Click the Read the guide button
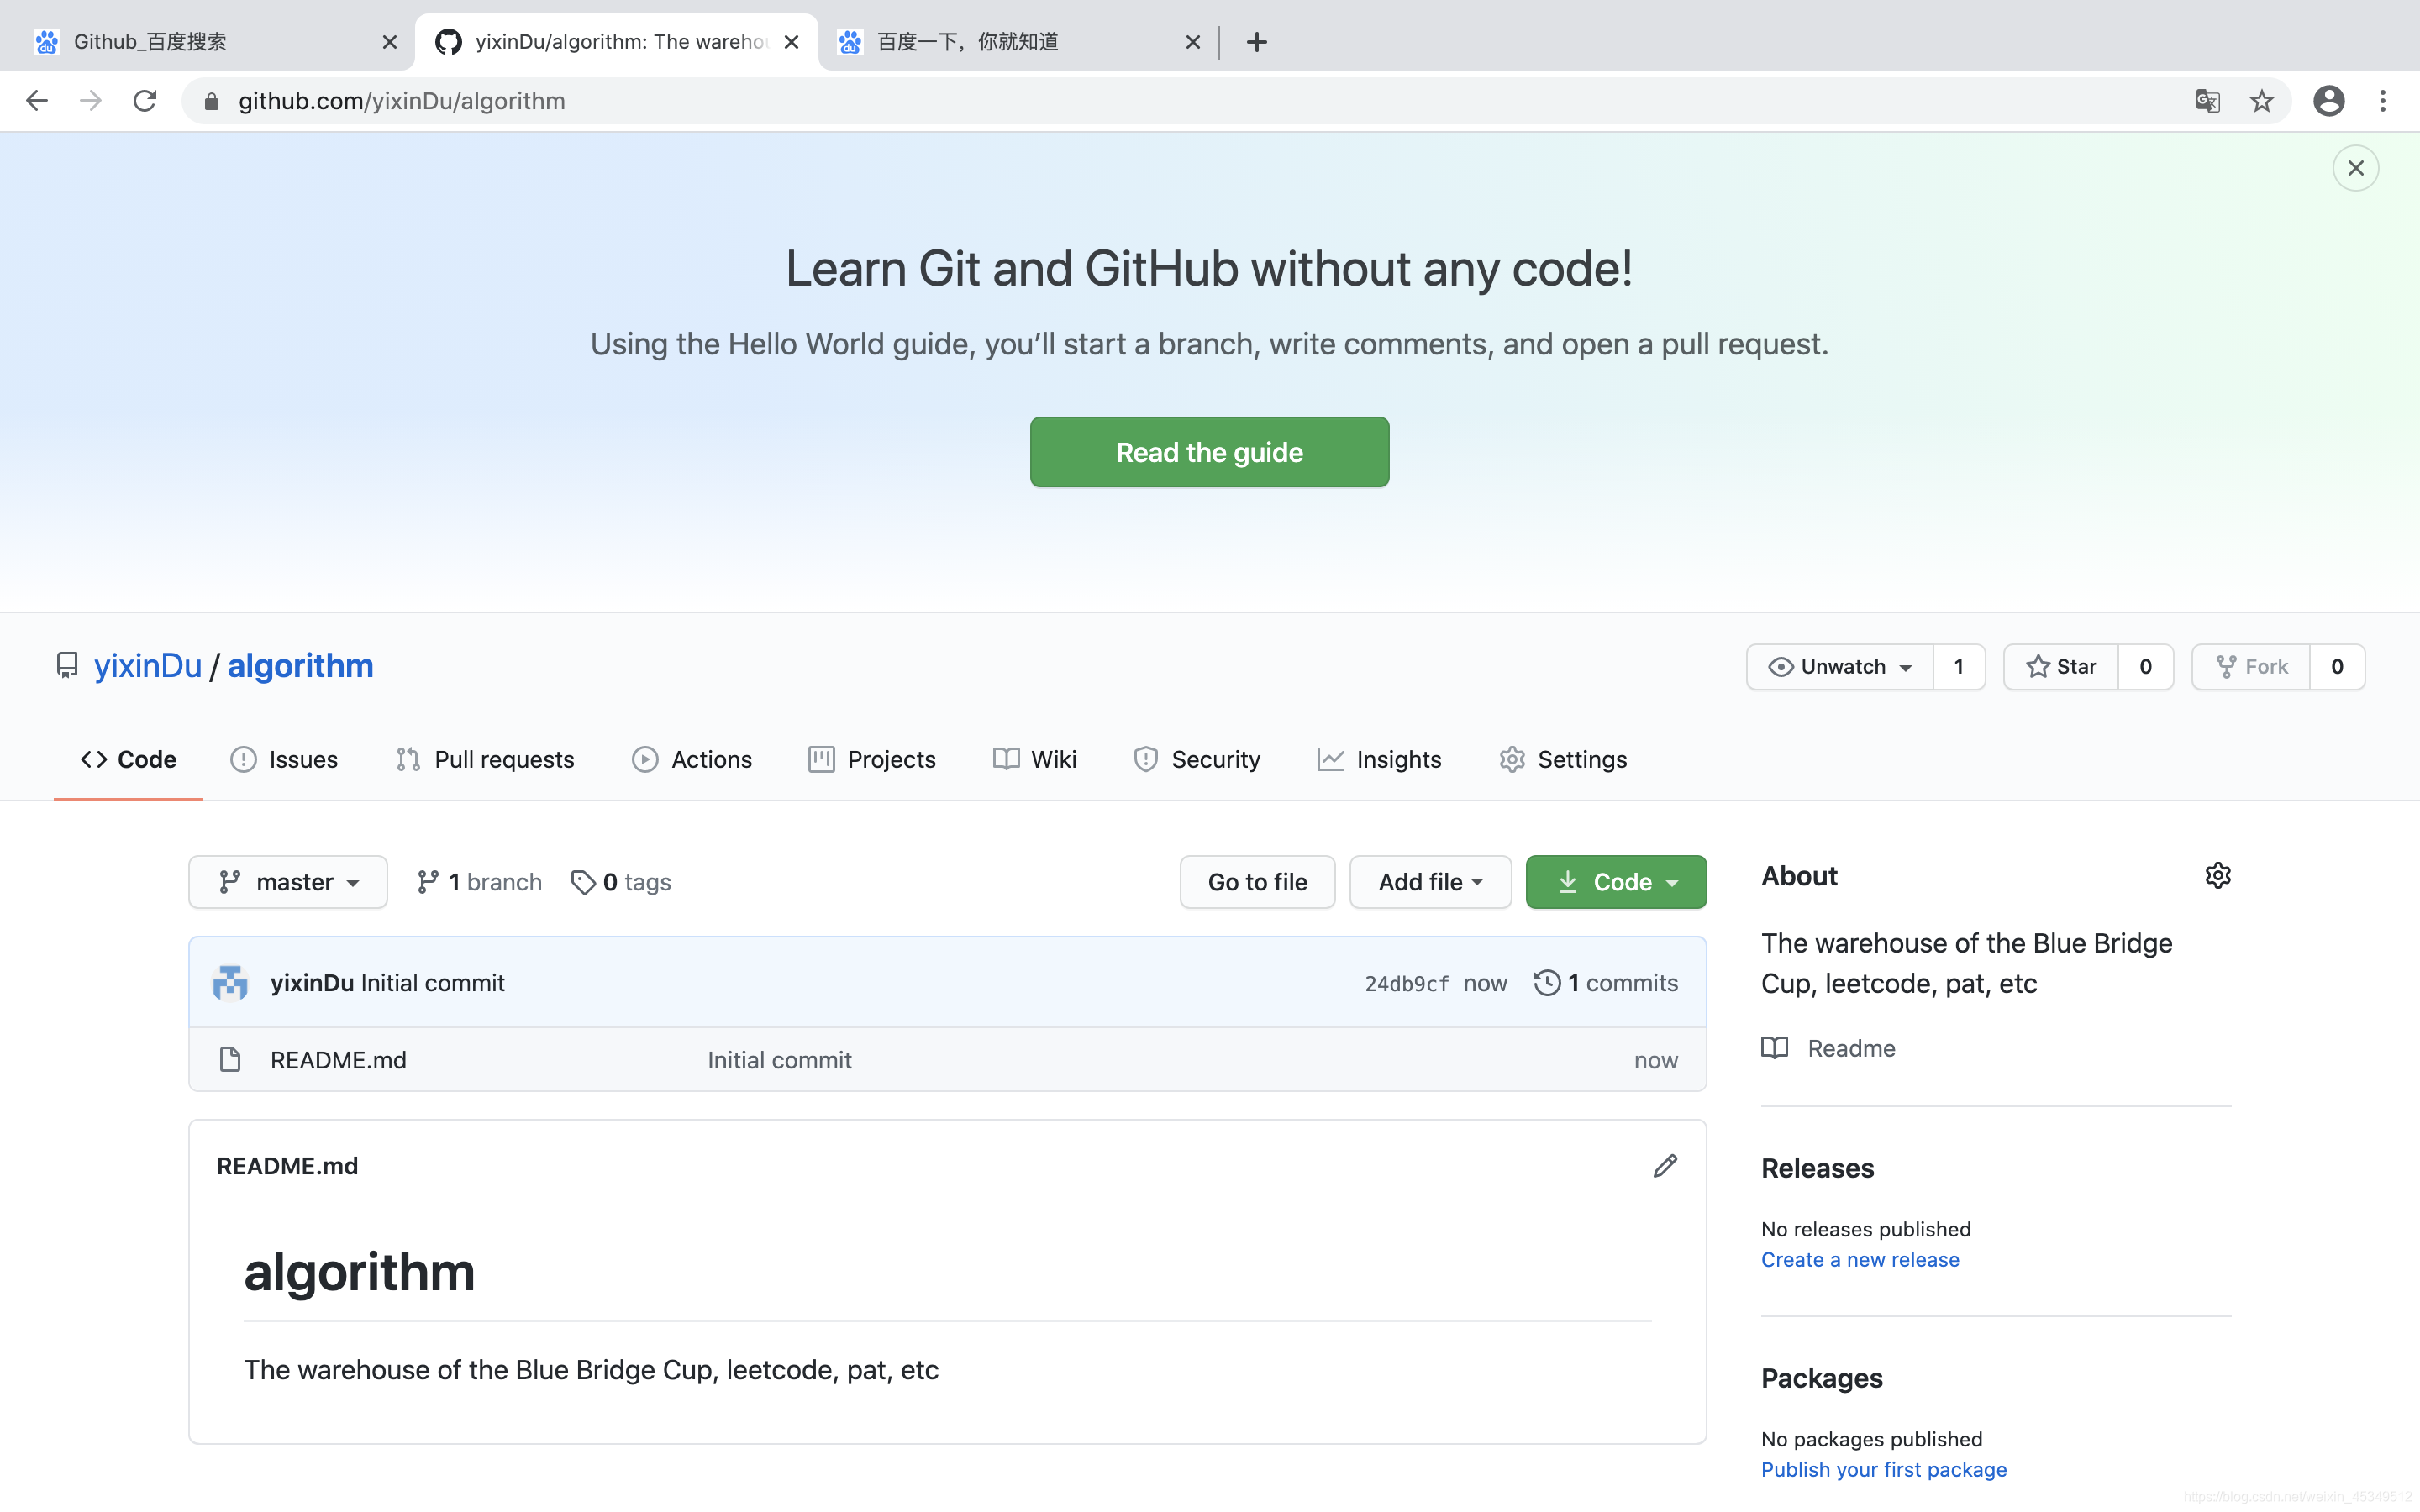Screen dimensions: 2420x1512 (1209, 452)
